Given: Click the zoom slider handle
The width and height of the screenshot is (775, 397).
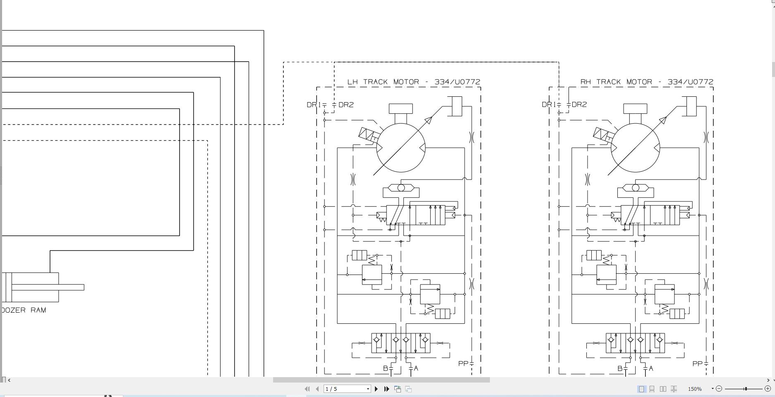Looking at the screenshot, I should (746, 389).
